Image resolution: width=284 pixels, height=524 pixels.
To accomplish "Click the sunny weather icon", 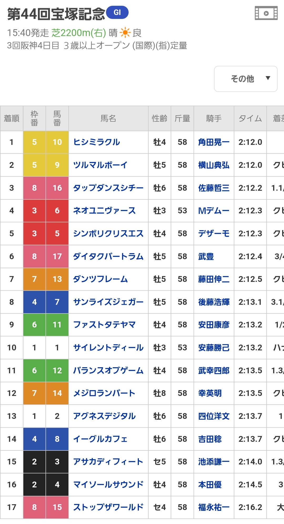I will pyautogui.click(x=125, y=33).
